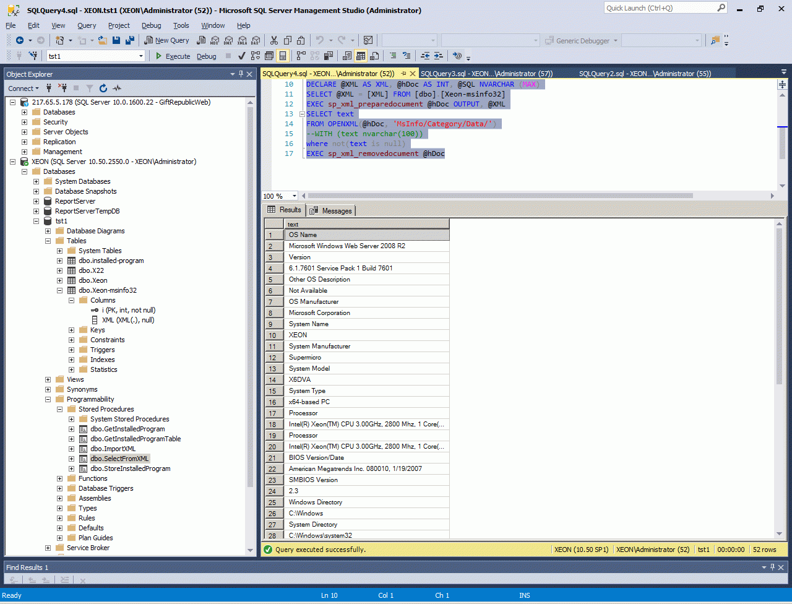Toggle Include Actual Execution Plan

point(301,56)
